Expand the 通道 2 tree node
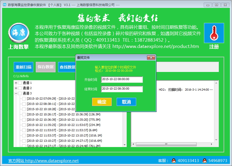This screenshot has height=166, width=232. [x=16, y=88]
